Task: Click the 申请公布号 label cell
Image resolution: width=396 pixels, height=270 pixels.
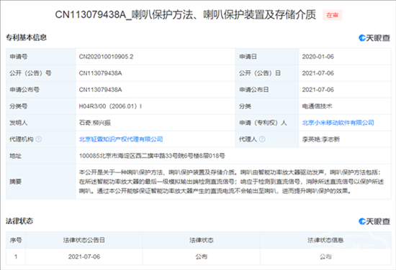Action: pyautogui.click(x=41, y=90)
